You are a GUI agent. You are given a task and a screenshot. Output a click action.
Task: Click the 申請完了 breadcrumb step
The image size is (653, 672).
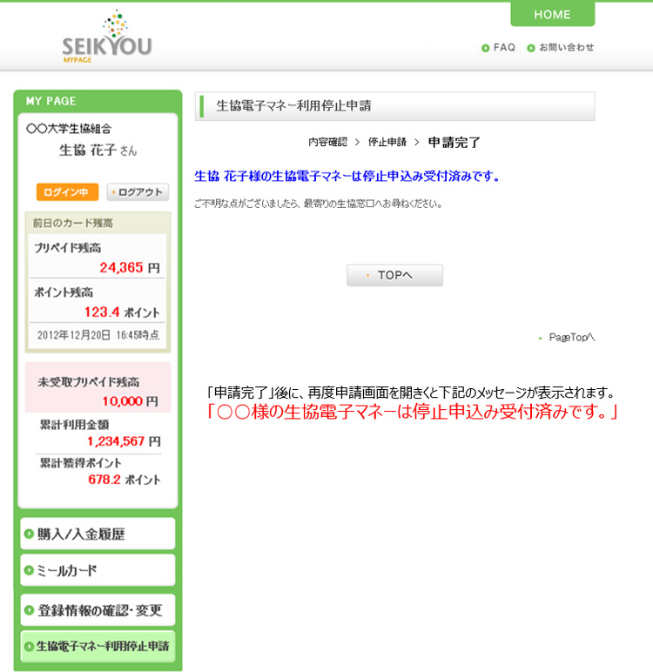[454, 142]
